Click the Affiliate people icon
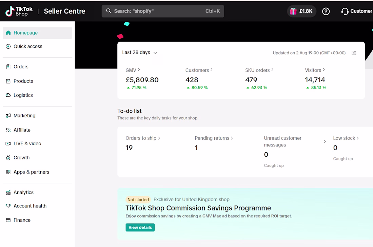The image size is (373, 247). click(x=8, y=130)
